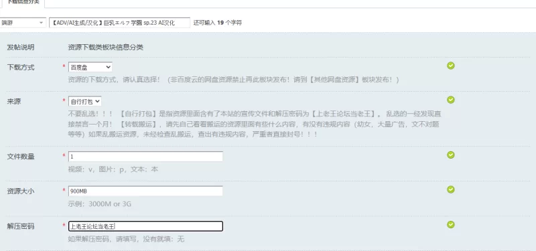Click the 解压密码 label
This screenshot has width=536, height=251.
point(21,226)
